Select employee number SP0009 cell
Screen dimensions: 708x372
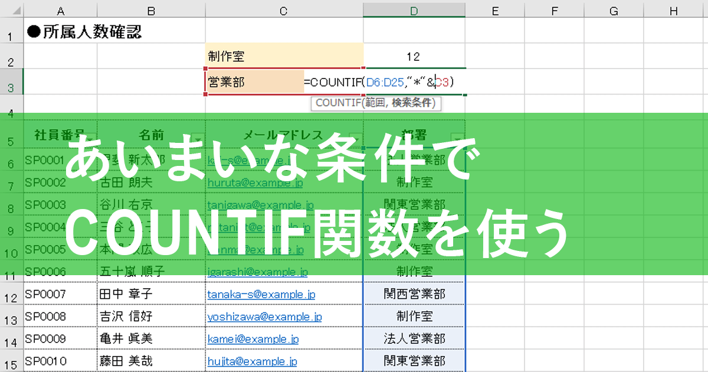[61, 338]
